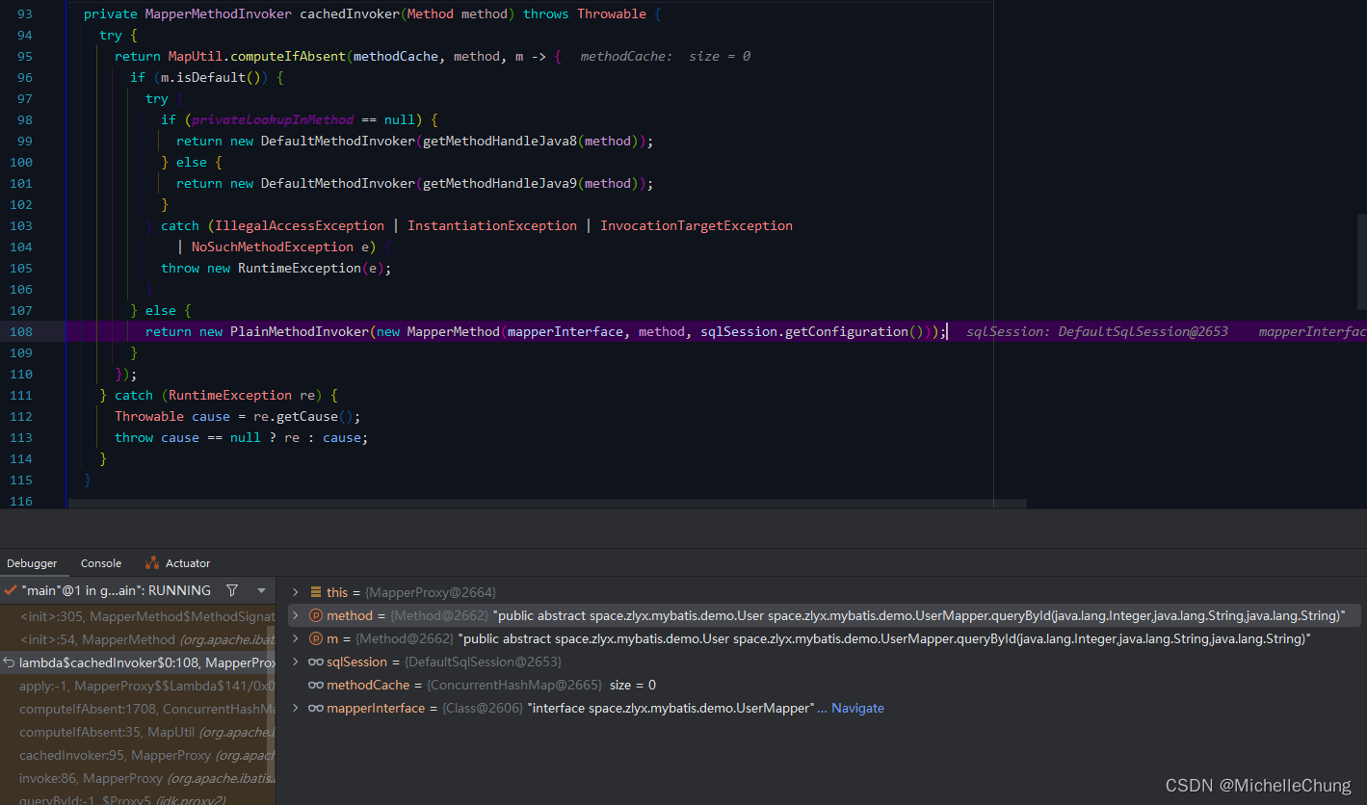The width and height of the screenshot is (1367, 805).
Task: Click 'PlainMethodInvoker' on line 108
Action: [300, 331]
